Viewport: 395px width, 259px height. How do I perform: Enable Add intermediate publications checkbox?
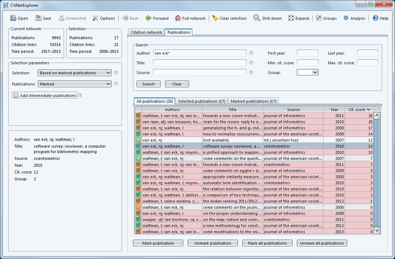coord(16,96)
